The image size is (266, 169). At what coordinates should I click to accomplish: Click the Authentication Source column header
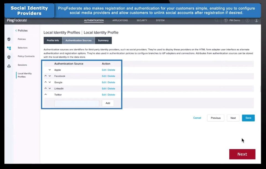click(69, 64)
